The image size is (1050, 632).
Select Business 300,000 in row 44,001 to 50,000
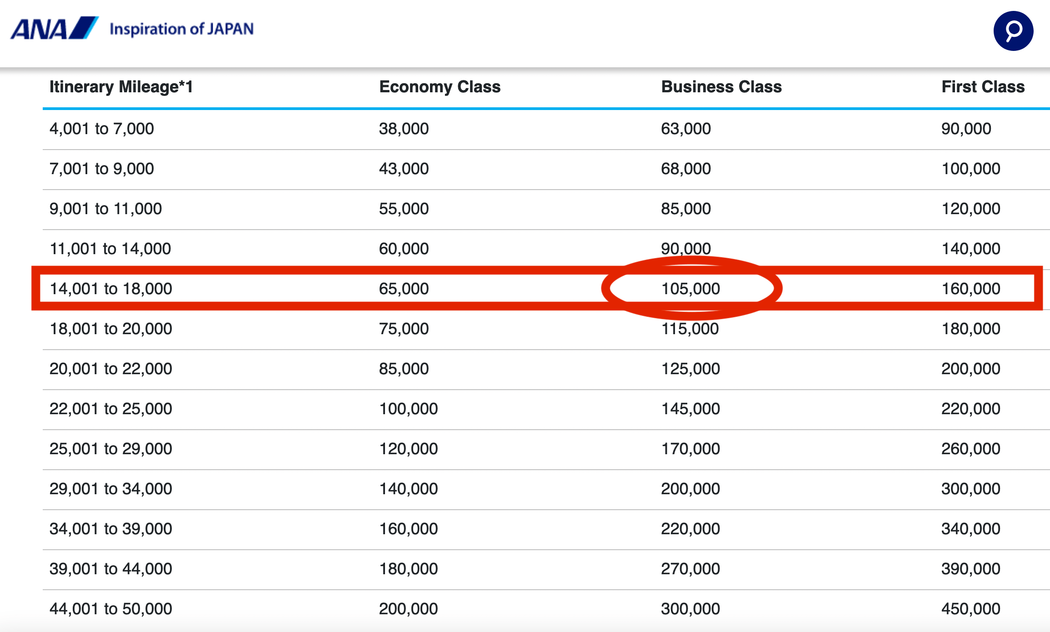coord(690,609)
